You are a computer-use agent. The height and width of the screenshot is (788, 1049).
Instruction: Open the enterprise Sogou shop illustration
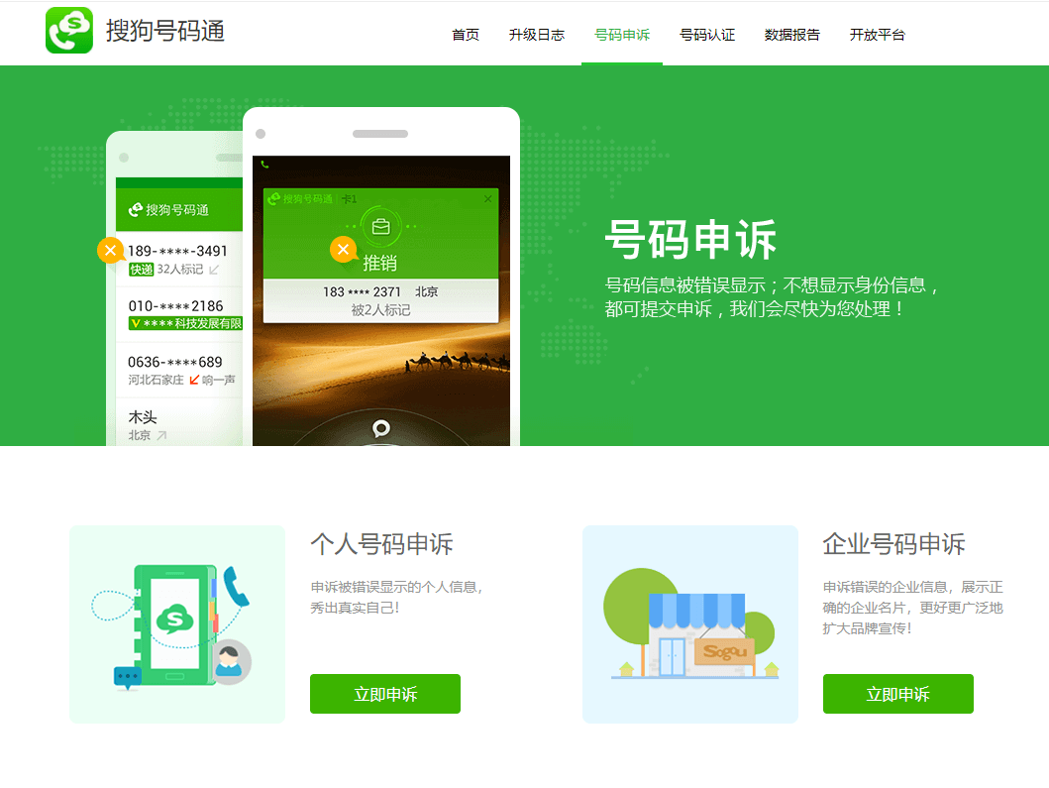(x=690, y=624)
